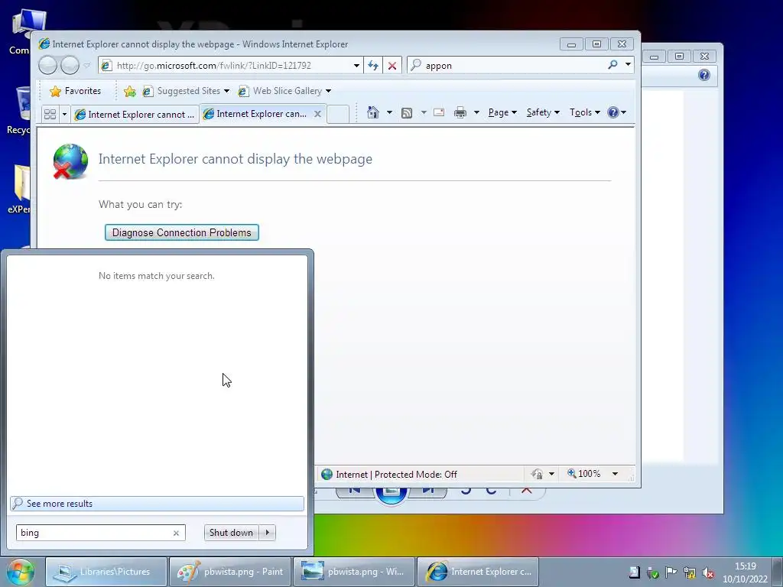
Task: Open the Page menu
Action: pos(502,112)
